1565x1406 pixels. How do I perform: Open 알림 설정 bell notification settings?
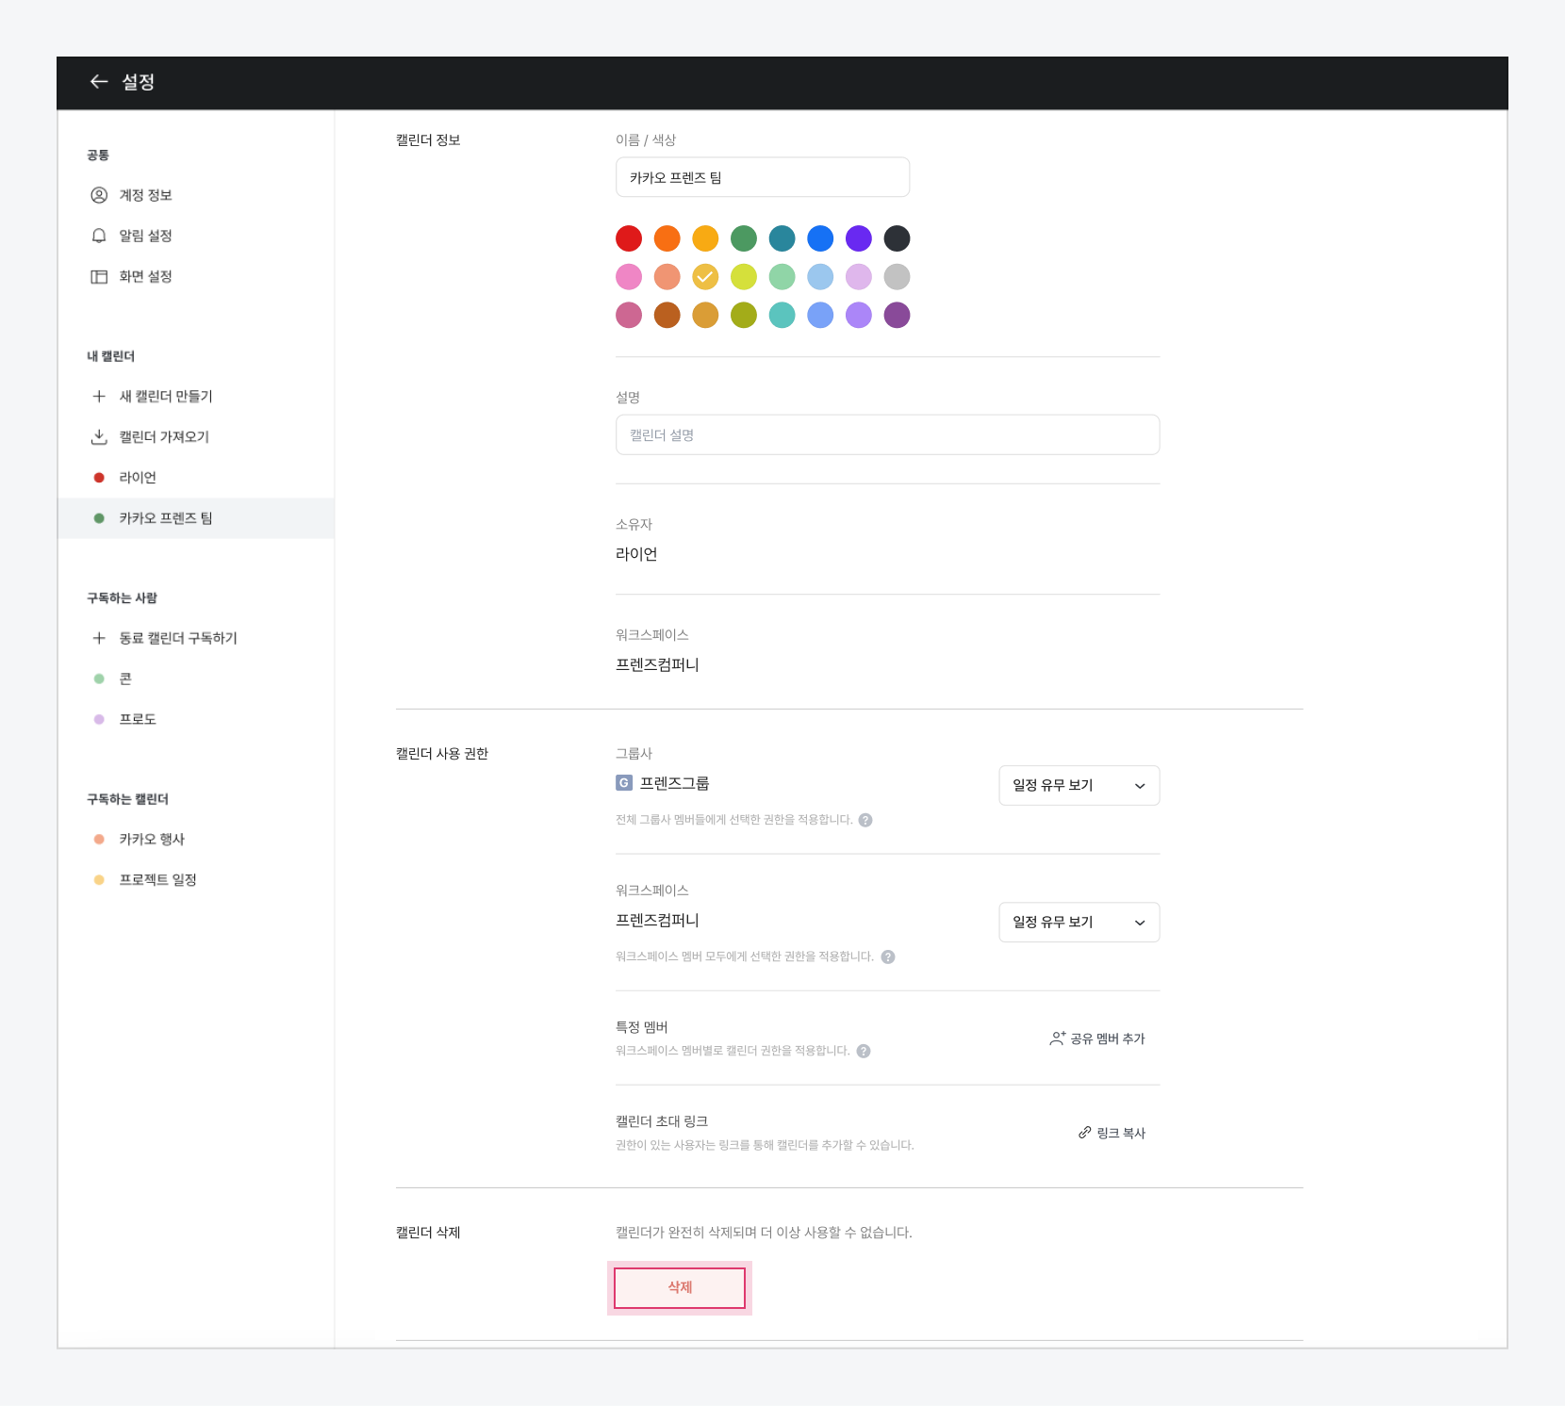click(x=144, y=236)
